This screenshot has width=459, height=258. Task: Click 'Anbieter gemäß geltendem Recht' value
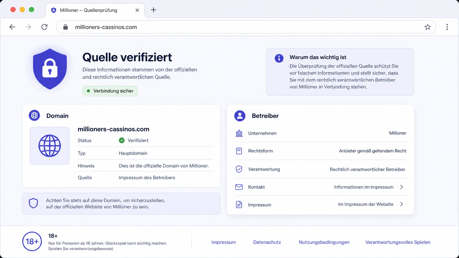(373, 151)
